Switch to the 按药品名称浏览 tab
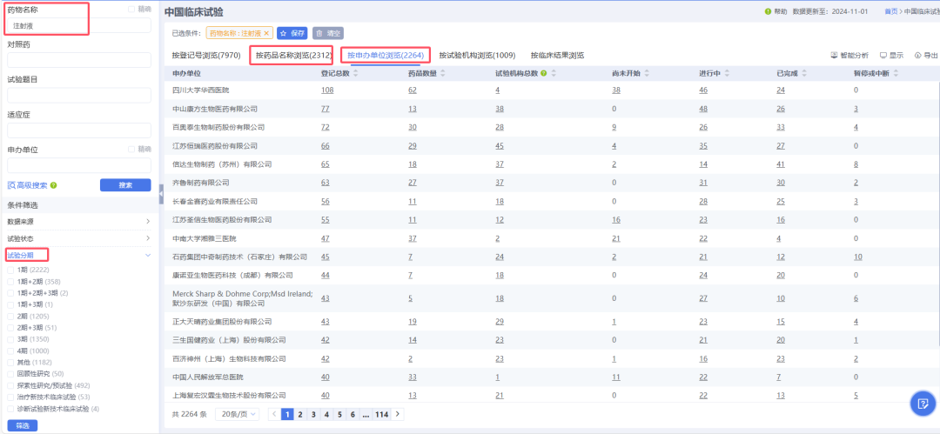Viewport: 940px width, 434px height. 292,55
